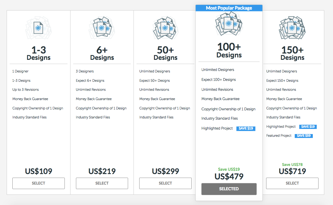
Task: Click 'Money Back Guarantee' in the 100+ Designs package
Action: pos(220,99)
